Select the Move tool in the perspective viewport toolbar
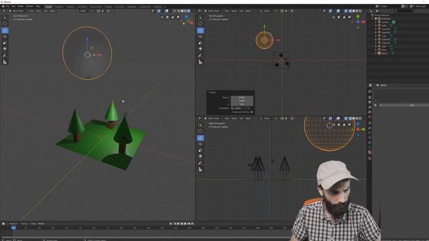The width and height of the screenshot is (429, 241). coord(5,30)
